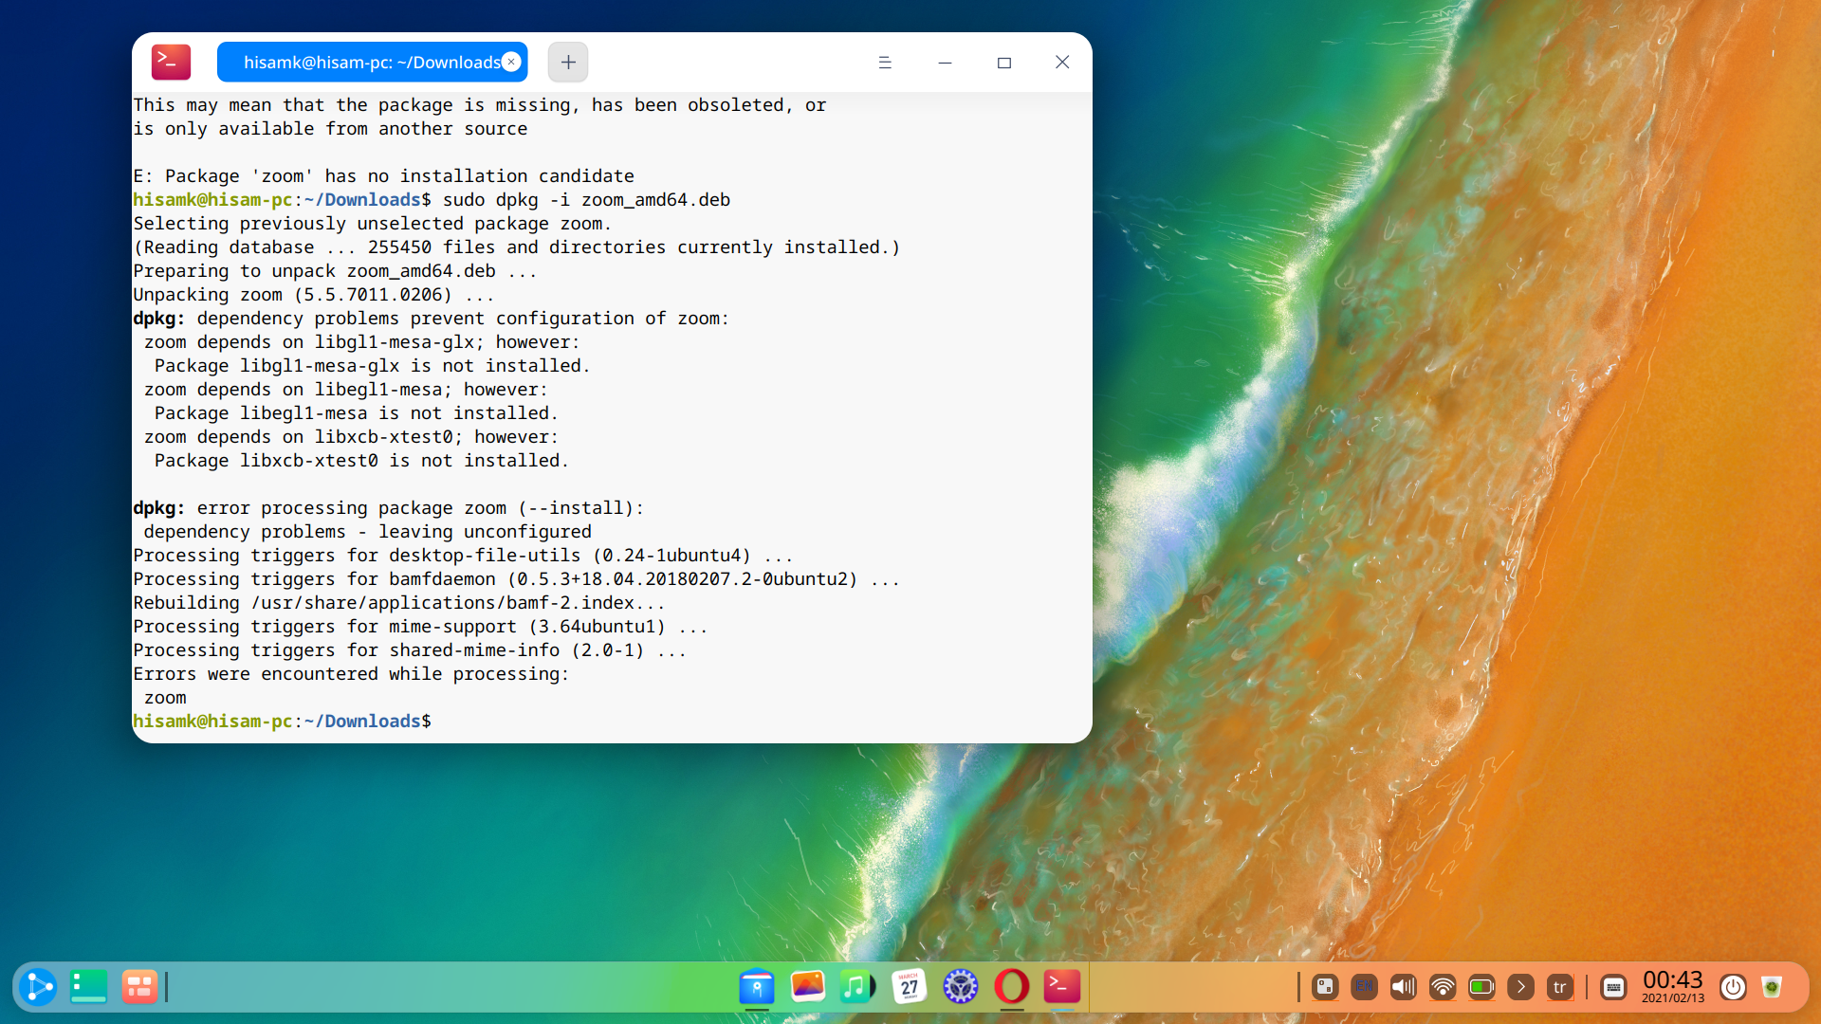Select the hisamk@hisam-pc: ~/Downloads tab

point(370,63)
